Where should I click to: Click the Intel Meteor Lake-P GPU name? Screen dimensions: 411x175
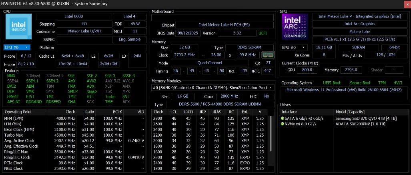point(360,16)
